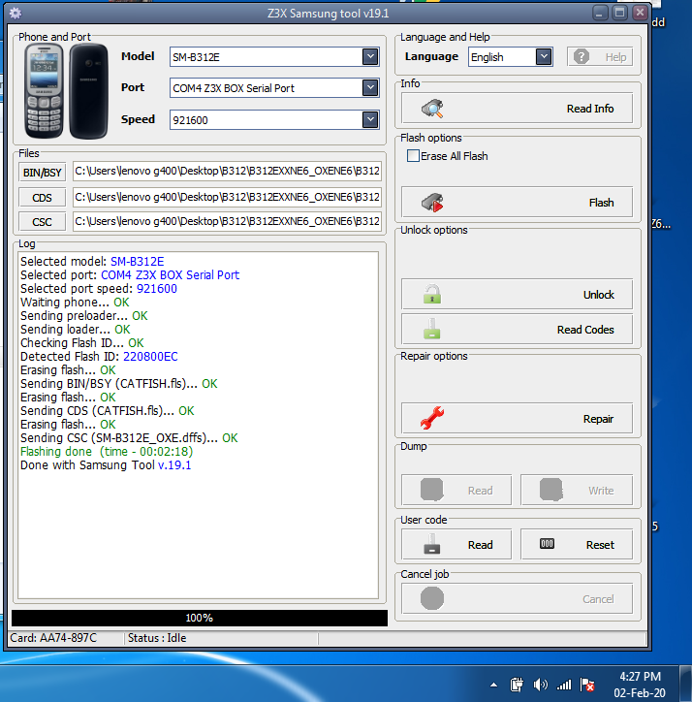Expand the Speed dropdown arrow
The width and height of the screenshot is (692, 702).
[370, 119]
